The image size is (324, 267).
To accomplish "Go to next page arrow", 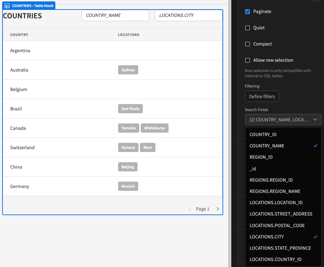I will click(218, 209).
